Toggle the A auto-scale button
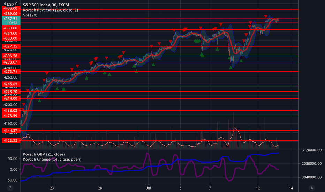The image size is (325, 192). coord(311,188)
